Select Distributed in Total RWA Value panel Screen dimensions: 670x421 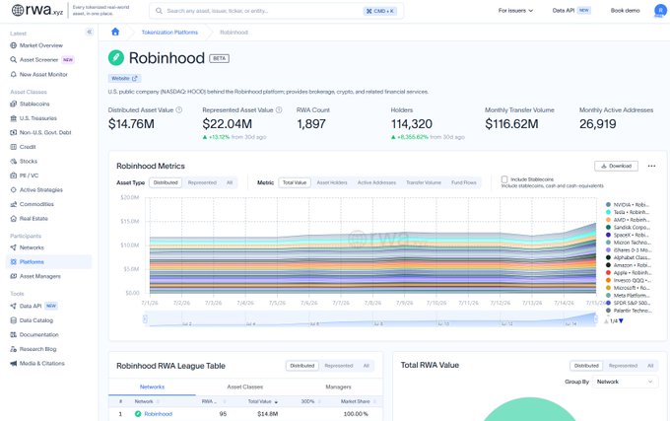[x=586, y=366]
